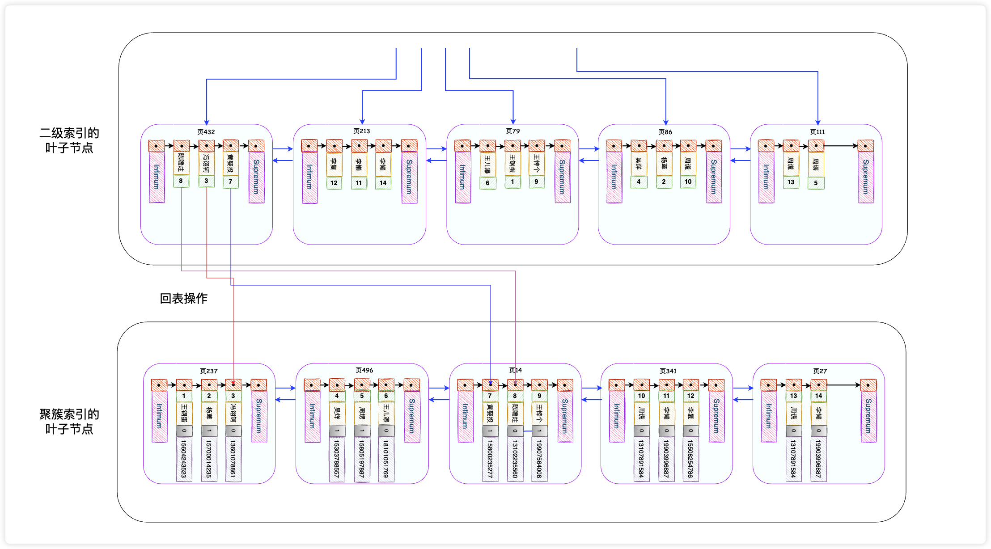The height and width of the screenshot is (549, 991).
Task: Click the page label 页86
Action: 665,132
